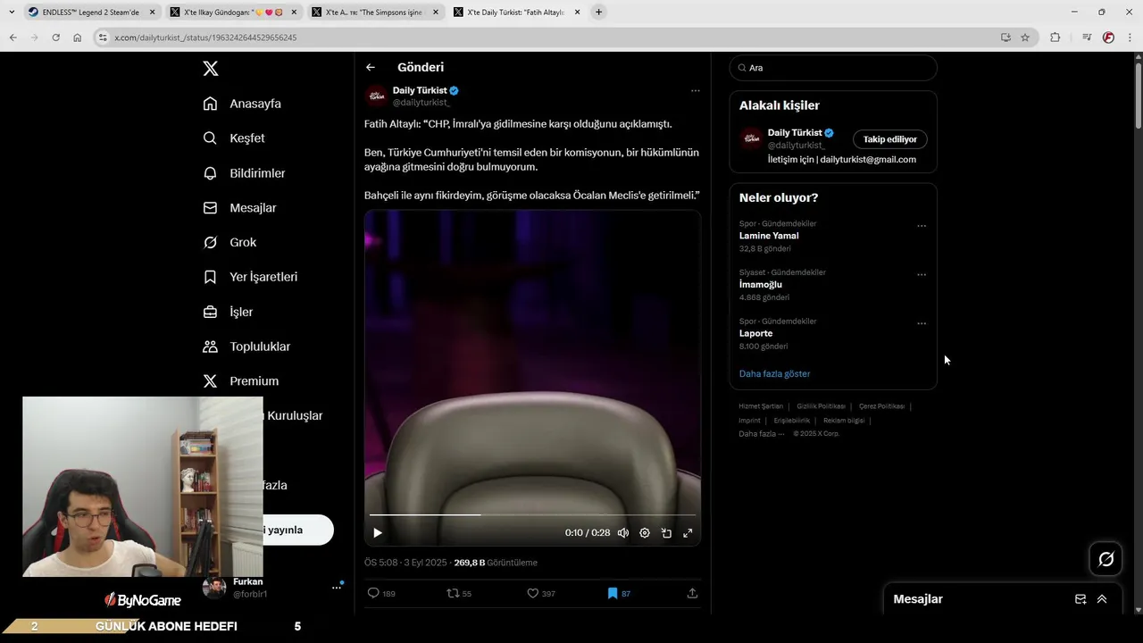Image resolution: width=1143 pixels, height=643 pixels.
Task: Open Çerez Politikası link
Action: (882, 406)
